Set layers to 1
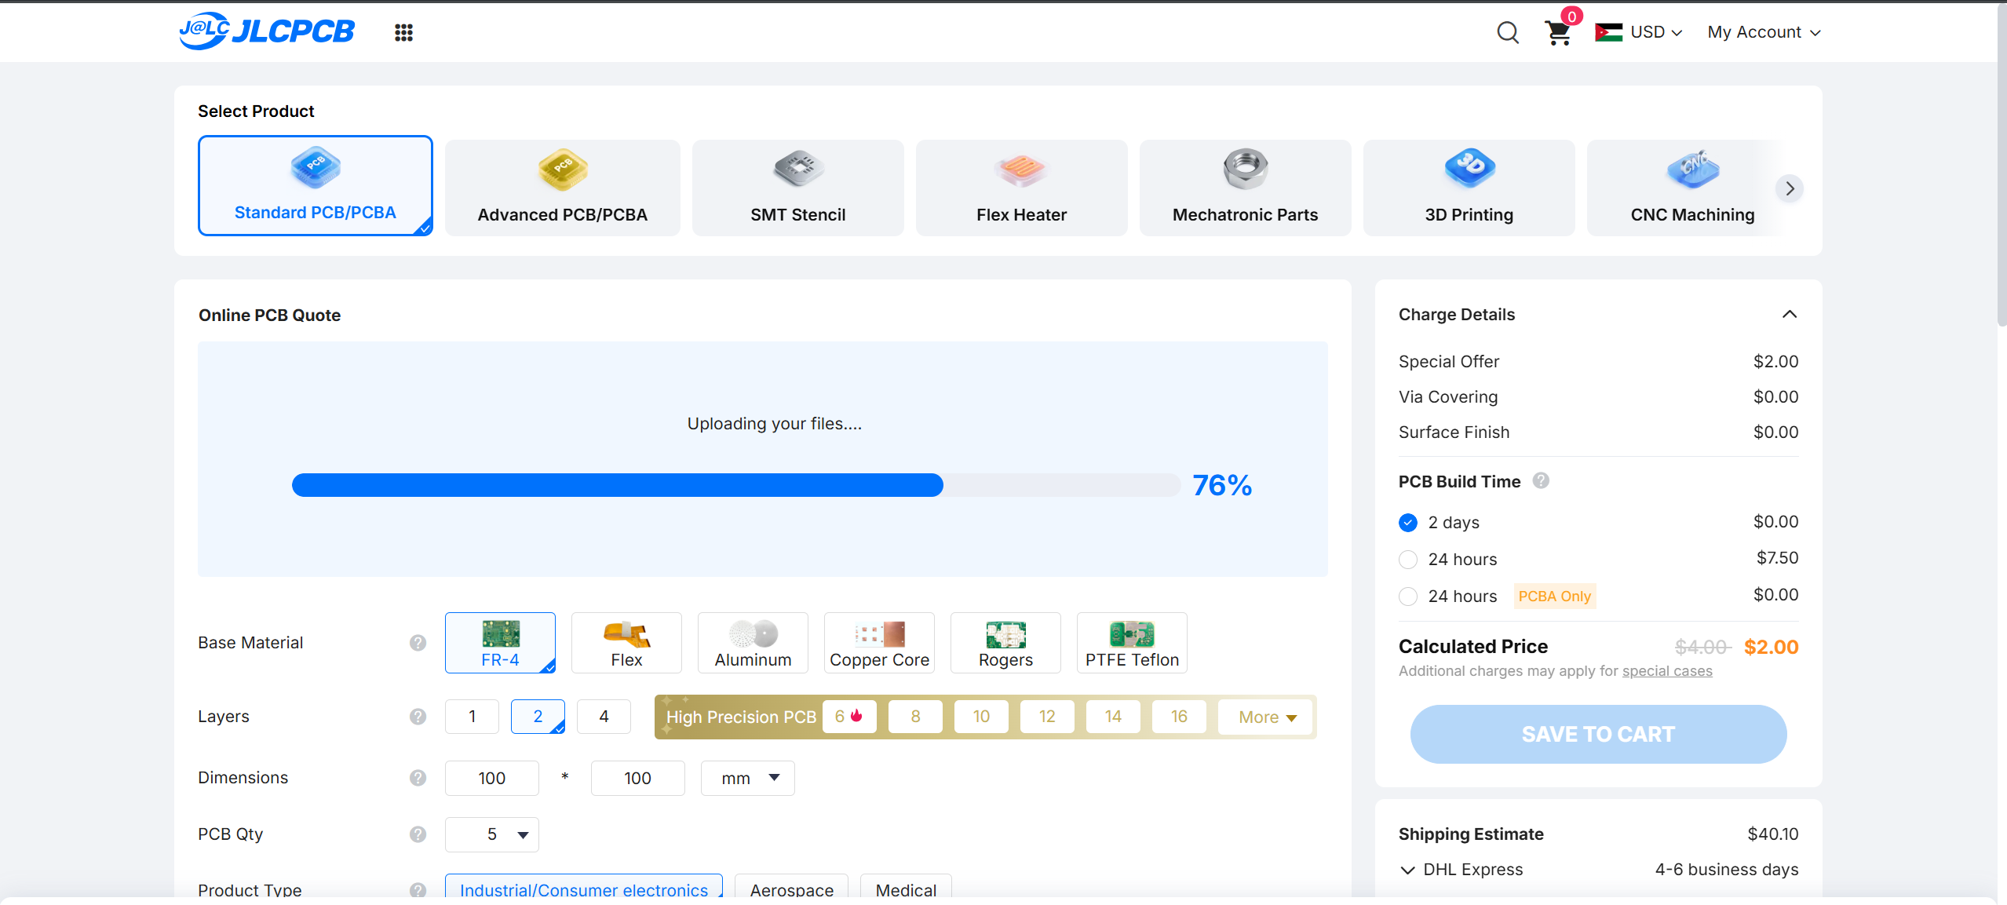This screenshot has height=905, width=2007. pyautogui.click(x=472, y=717)
